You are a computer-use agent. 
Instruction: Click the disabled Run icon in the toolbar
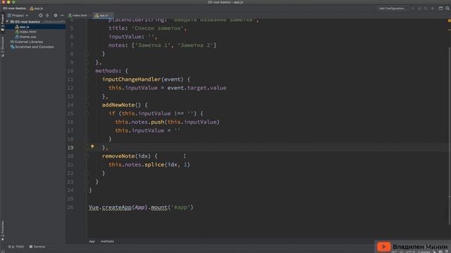[413, 8]
